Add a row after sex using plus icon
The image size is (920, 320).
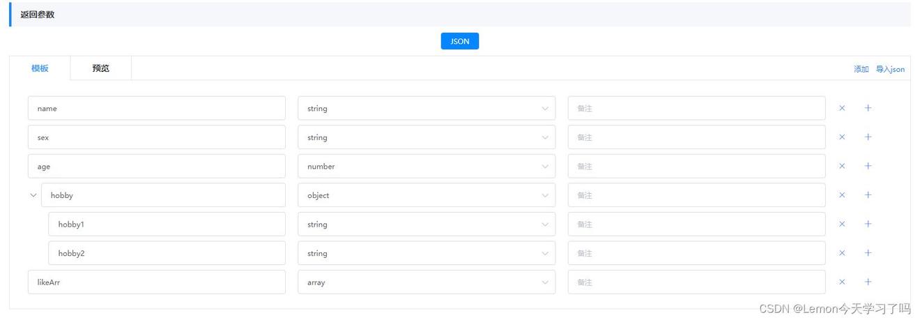click(x=868, y=137)
